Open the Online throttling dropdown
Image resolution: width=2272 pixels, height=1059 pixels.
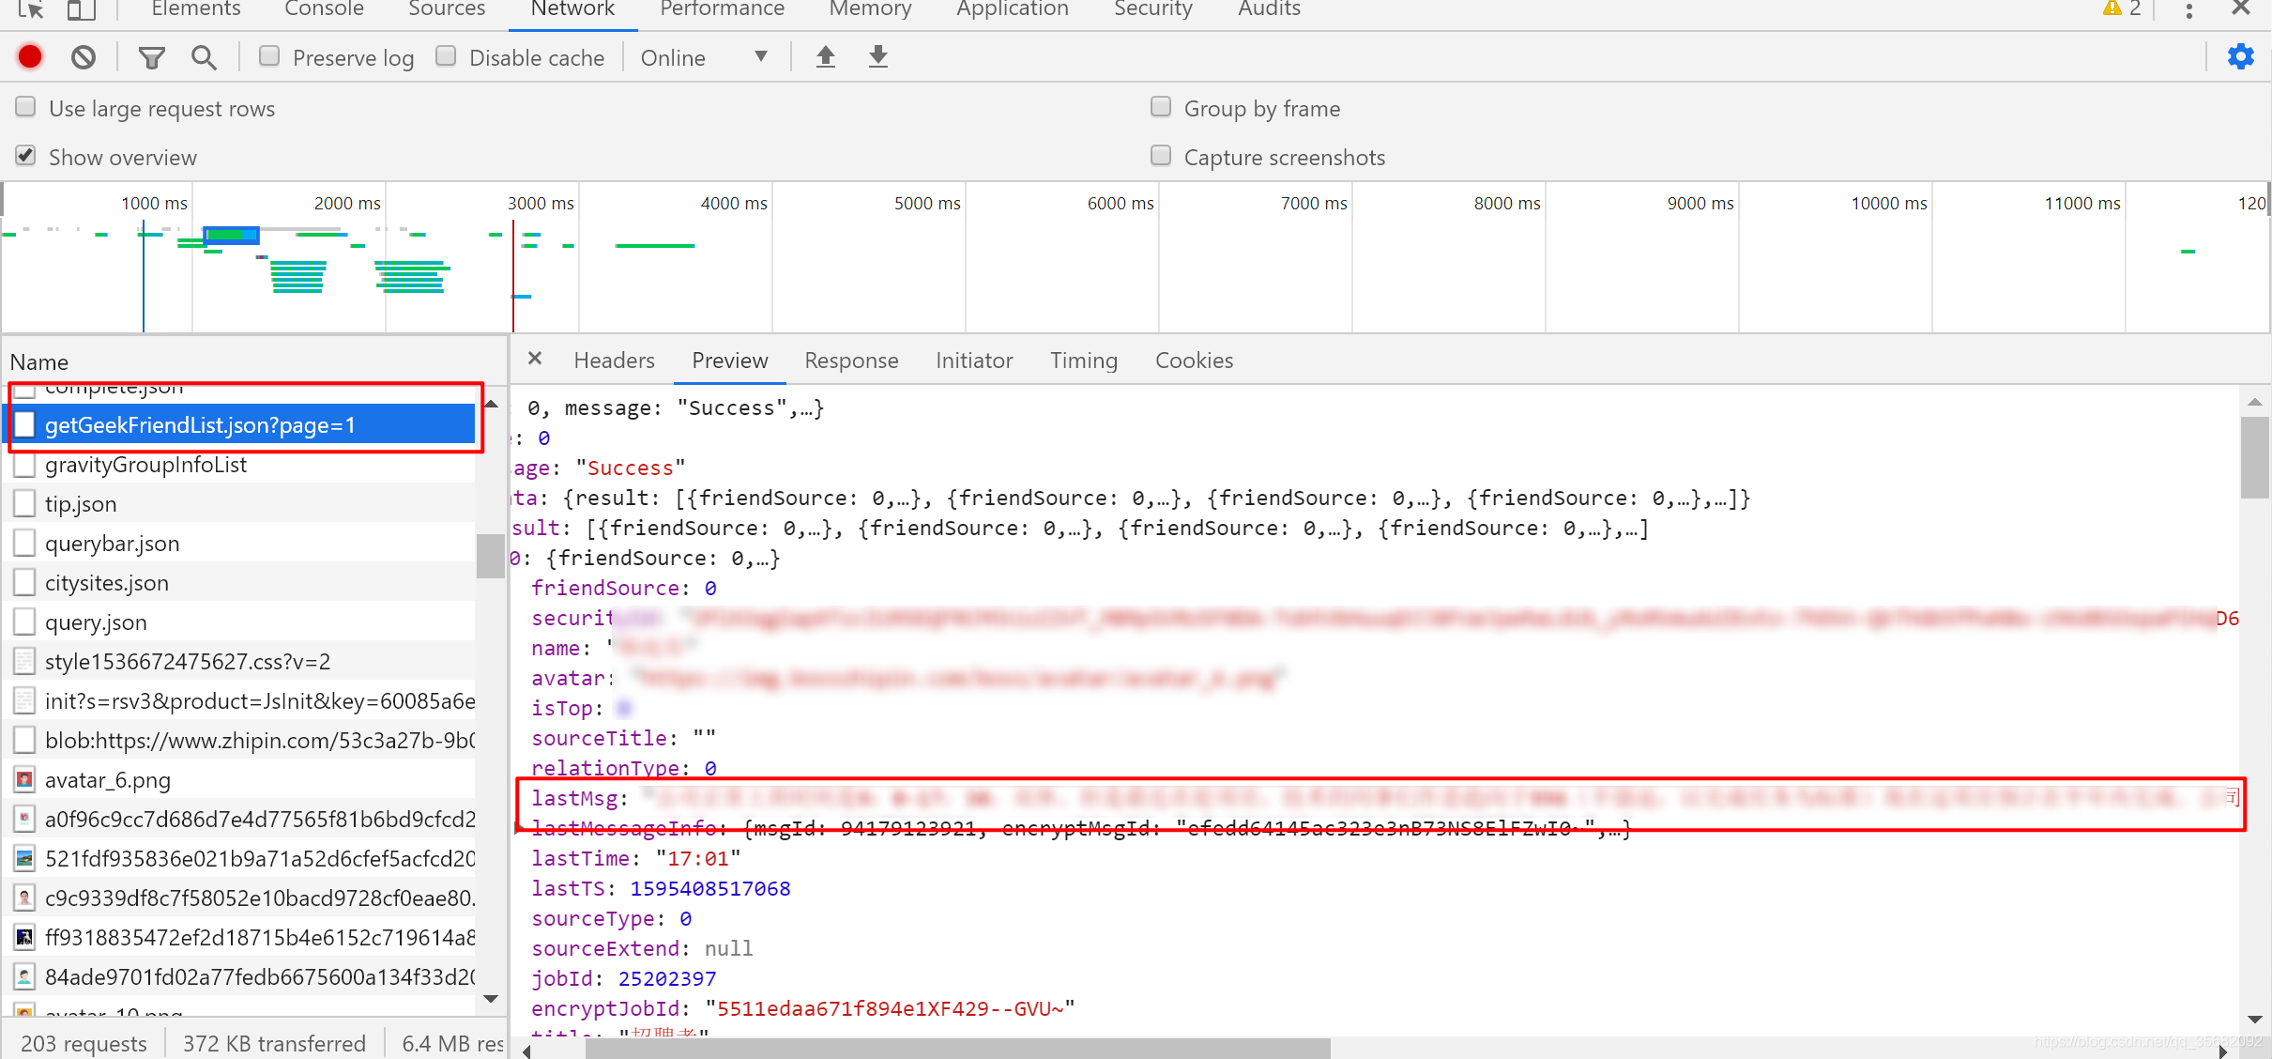click(704, 58)
